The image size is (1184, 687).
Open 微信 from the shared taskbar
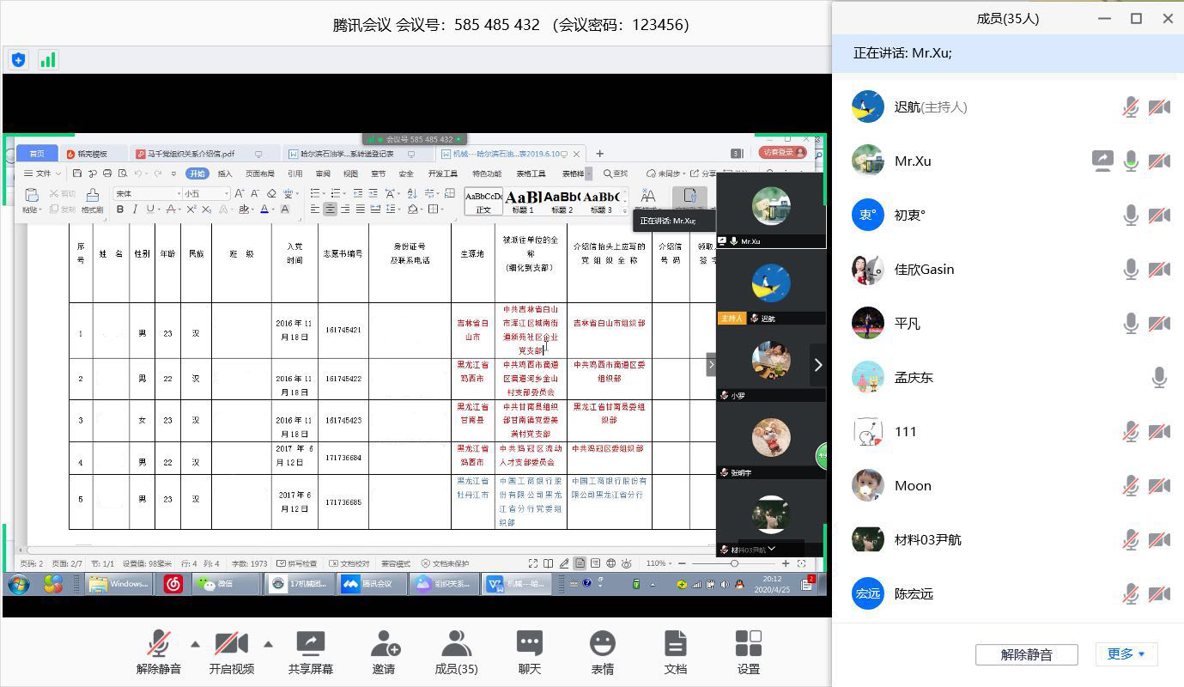[227, 584]
